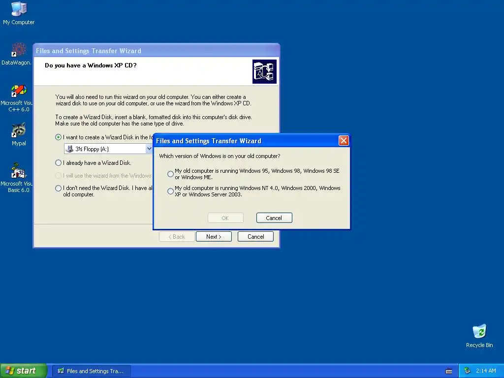The width and height of the screenshot is (504, 378).
Task: Click the back wizard window title bar
Action: (x=156, y=51)
